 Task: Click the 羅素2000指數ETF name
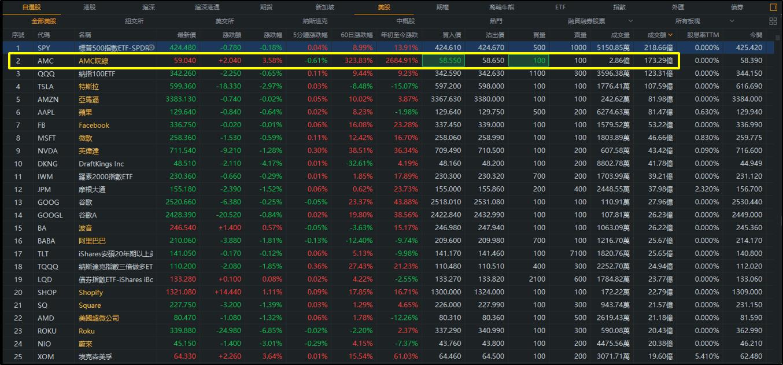tap(106, 176)
